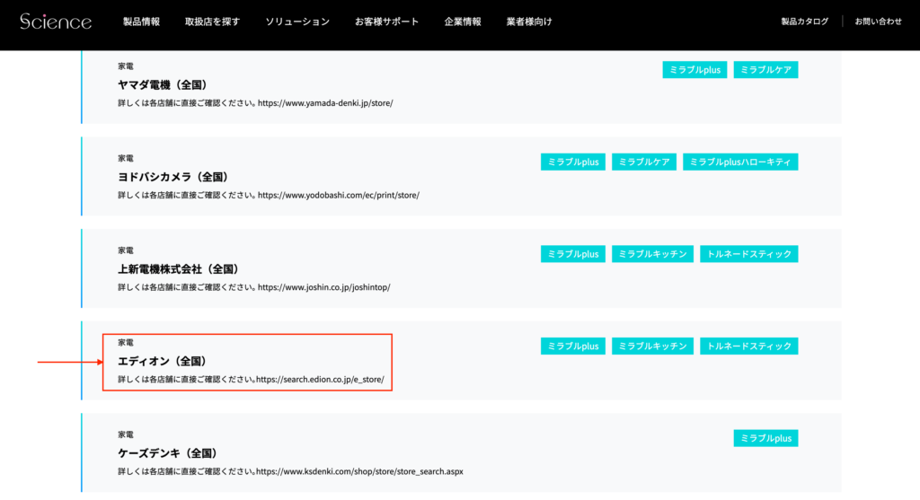Choose トルネードスティック tag for 上新電機株式会社
The image size is (920, 500).
748,254
